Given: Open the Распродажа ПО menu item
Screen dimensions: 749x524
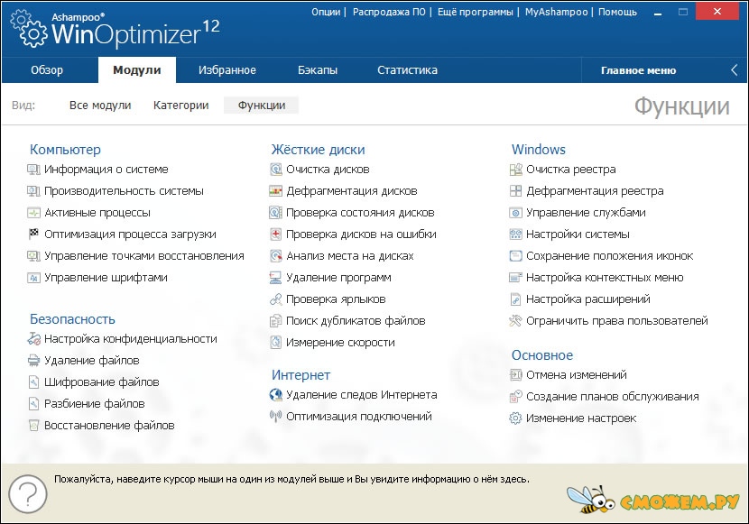Looking at the screenshot, I should coord(389,12).
